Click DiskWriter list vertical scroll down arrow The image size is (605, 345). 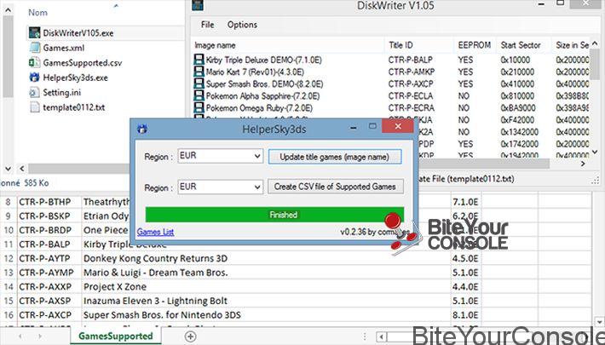[595, 152]
